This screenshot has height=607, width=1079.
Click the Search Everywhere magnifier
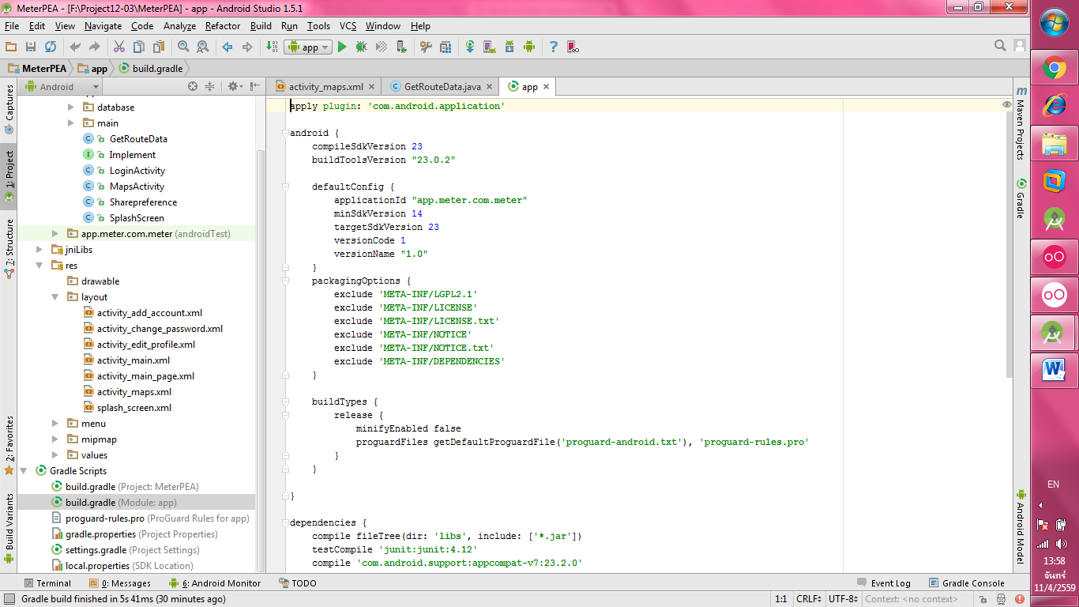[x=1001, y=46]
